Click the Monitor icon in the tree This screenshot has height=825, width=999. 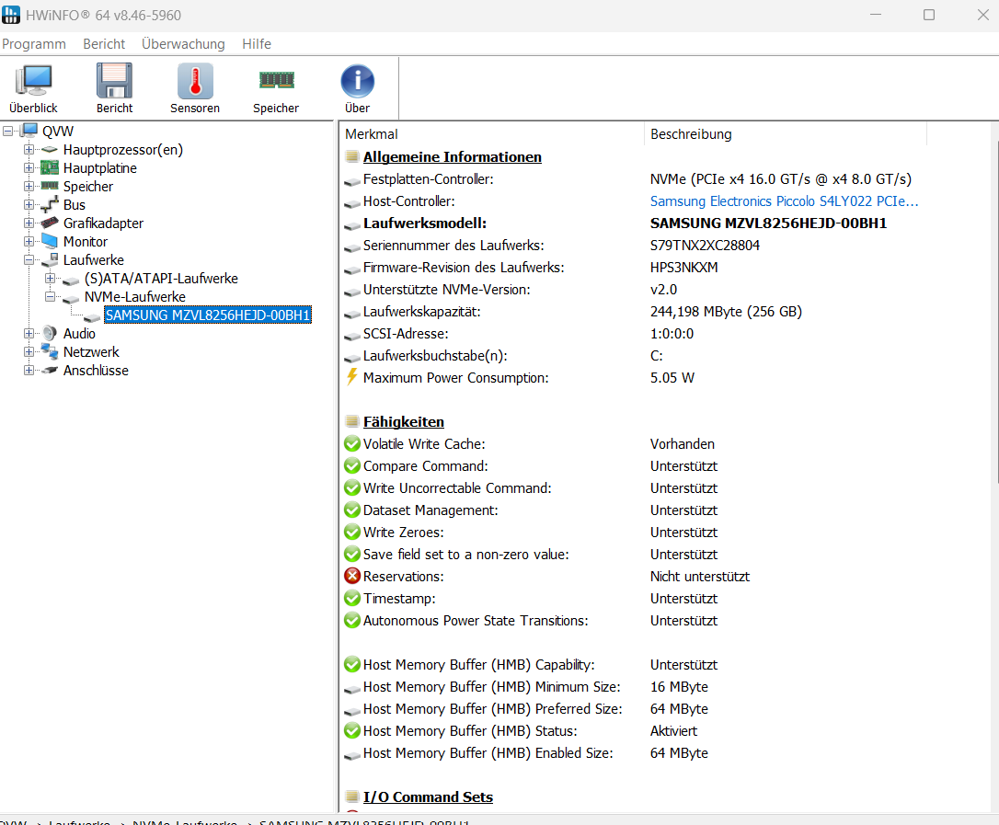pyautogui.click(x=50, y=241)
